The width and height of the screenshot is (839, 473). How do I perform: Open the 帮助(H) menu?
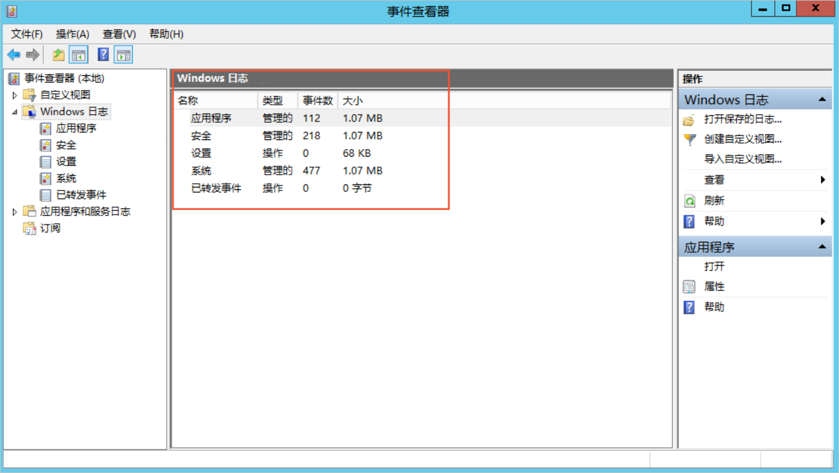coord(166,34)
